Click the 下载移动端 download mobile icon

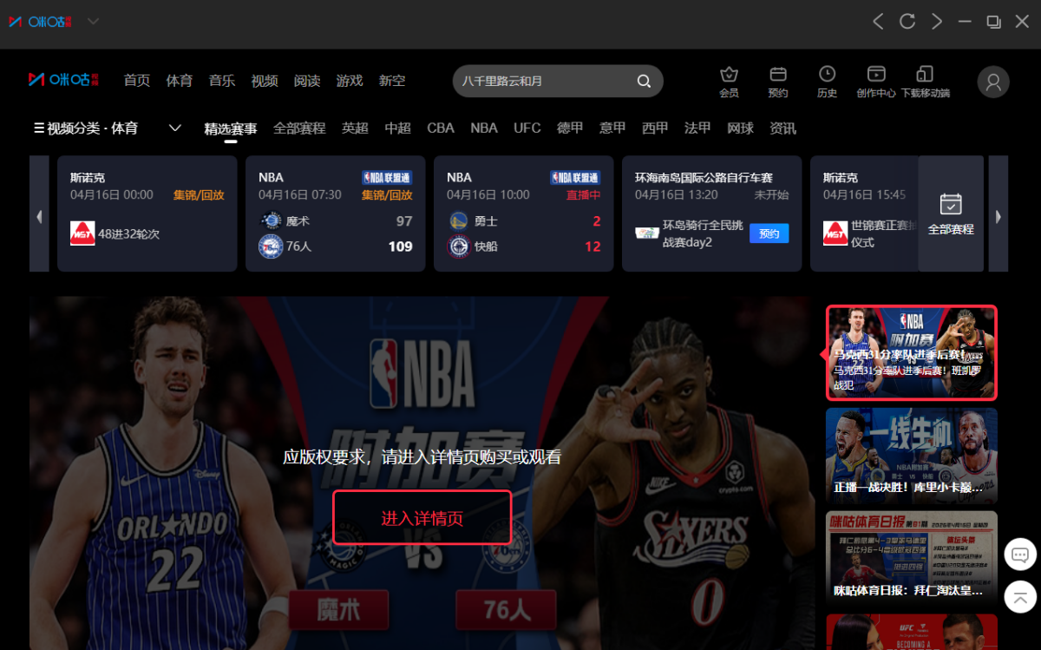[x=925, y=75]
